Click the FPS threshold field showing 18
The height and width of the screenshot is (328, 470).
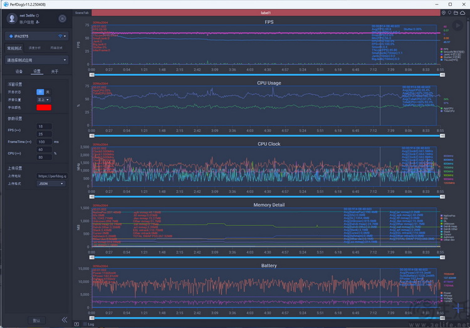point(44,126)
